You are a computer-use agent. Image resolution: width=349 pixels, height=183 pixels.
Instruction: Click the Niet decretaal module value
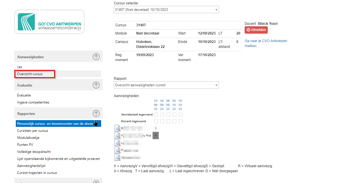click(x=148, y=33)
